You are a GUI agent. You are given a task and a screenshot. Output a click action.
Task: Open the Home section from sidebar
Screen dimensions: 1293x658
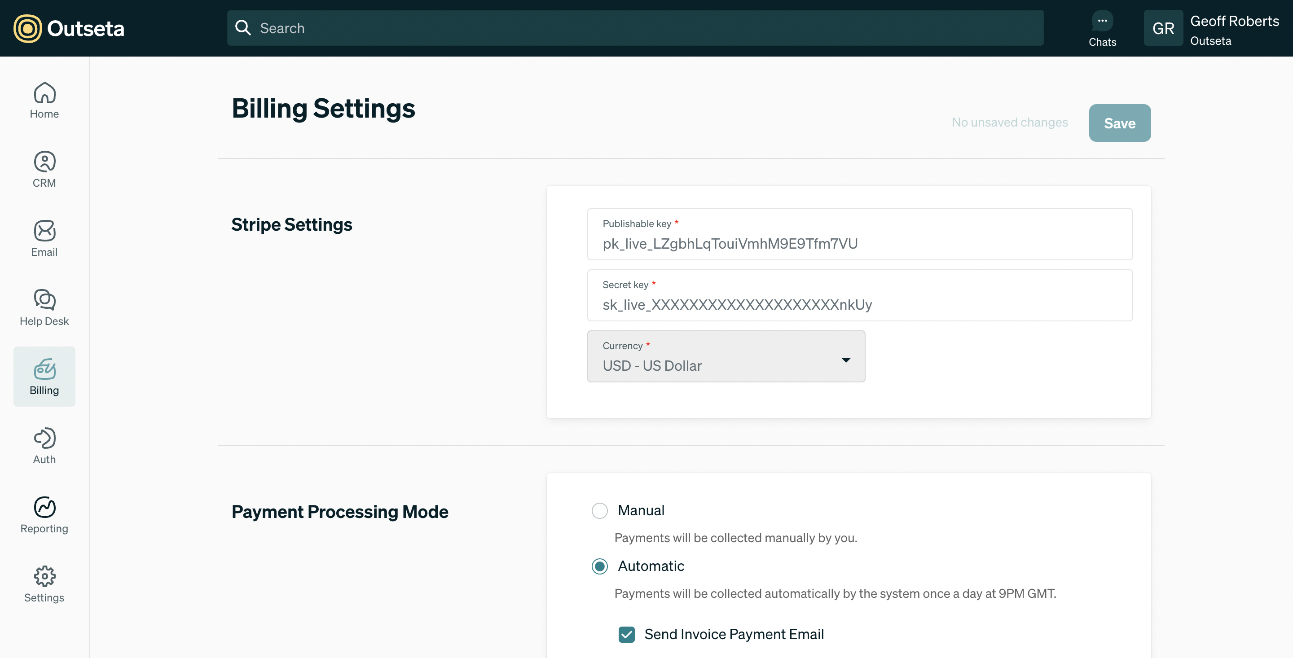(44, 101)
